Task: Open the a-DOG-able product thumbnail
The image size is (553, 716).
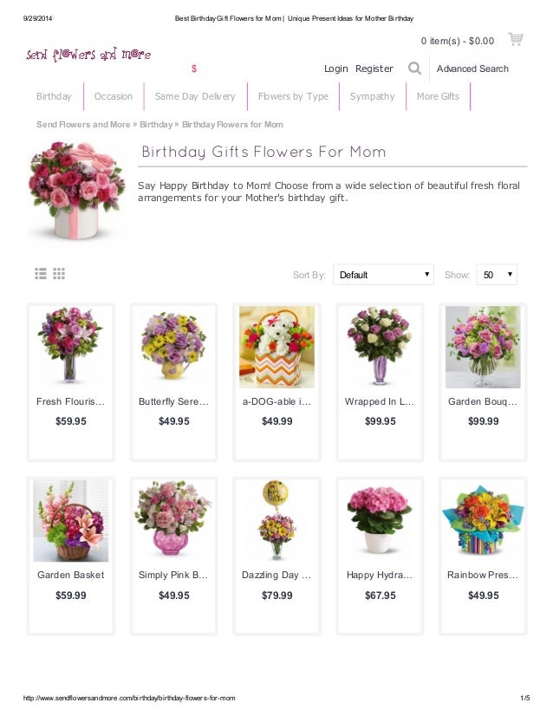Action: pyautogui.click(x=276, y=347)
